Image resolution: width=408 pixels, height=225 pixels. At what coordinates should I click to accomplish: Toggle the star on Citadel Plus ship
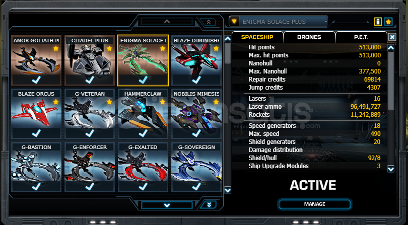pos(109,48)
